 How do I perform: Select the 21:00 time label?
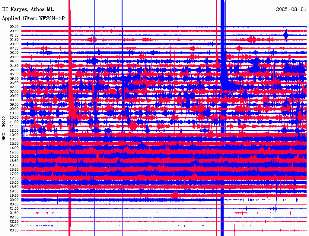tap(14, 209)
